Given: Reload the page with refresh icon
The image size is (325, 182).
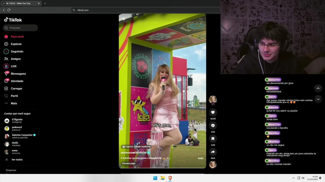Looking at the screenshot, I should click(x=9, y=10).
